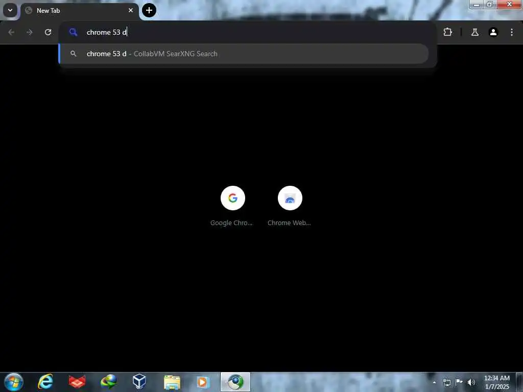Open Chrome Labs flask icon
Viewport: 523px width, 392px height.
[474, 32]
